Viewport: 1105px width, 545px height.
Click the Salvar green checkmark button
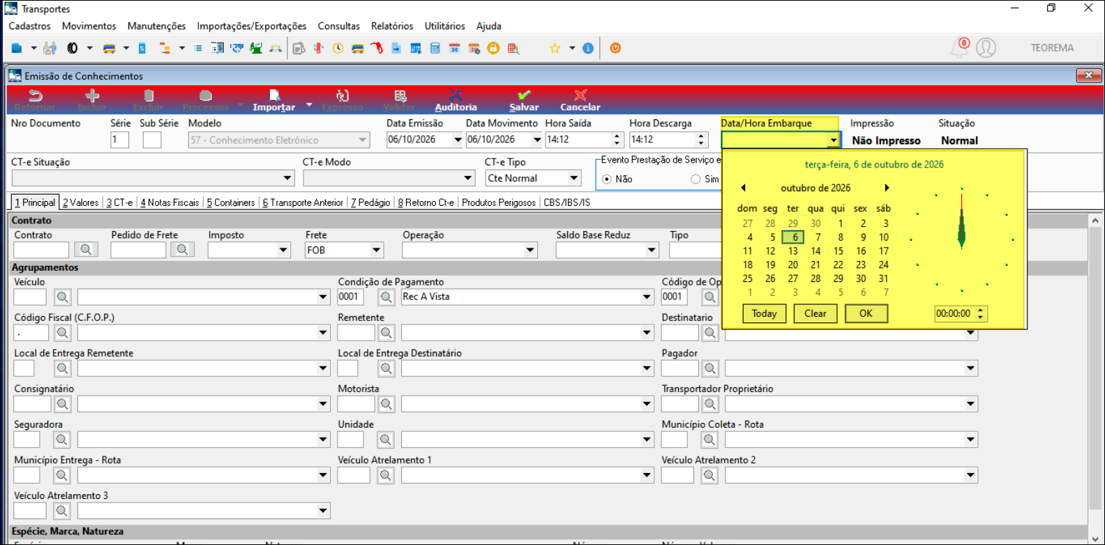click(x=524, y=100)
